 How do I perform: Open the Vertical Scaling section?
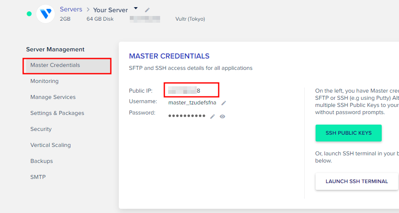pyautogui.click(x=51, y=145)
